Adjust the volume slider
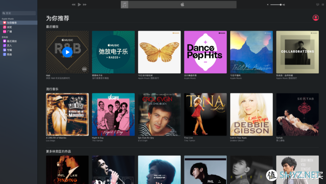 [x=276, y=5]
